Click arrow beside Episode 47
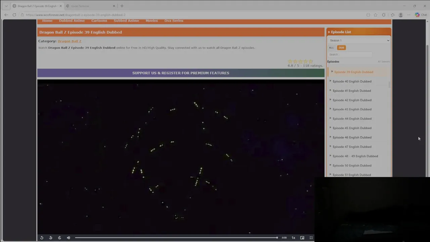430x242 pixels. point(330,147)
